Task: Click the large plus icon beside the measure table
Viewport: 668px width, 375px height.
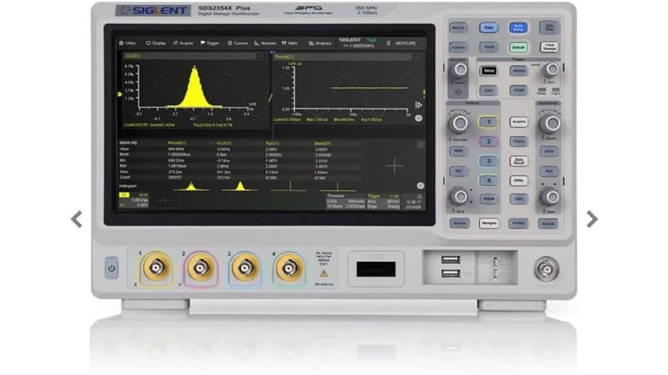Action: (x=394, y=166)
